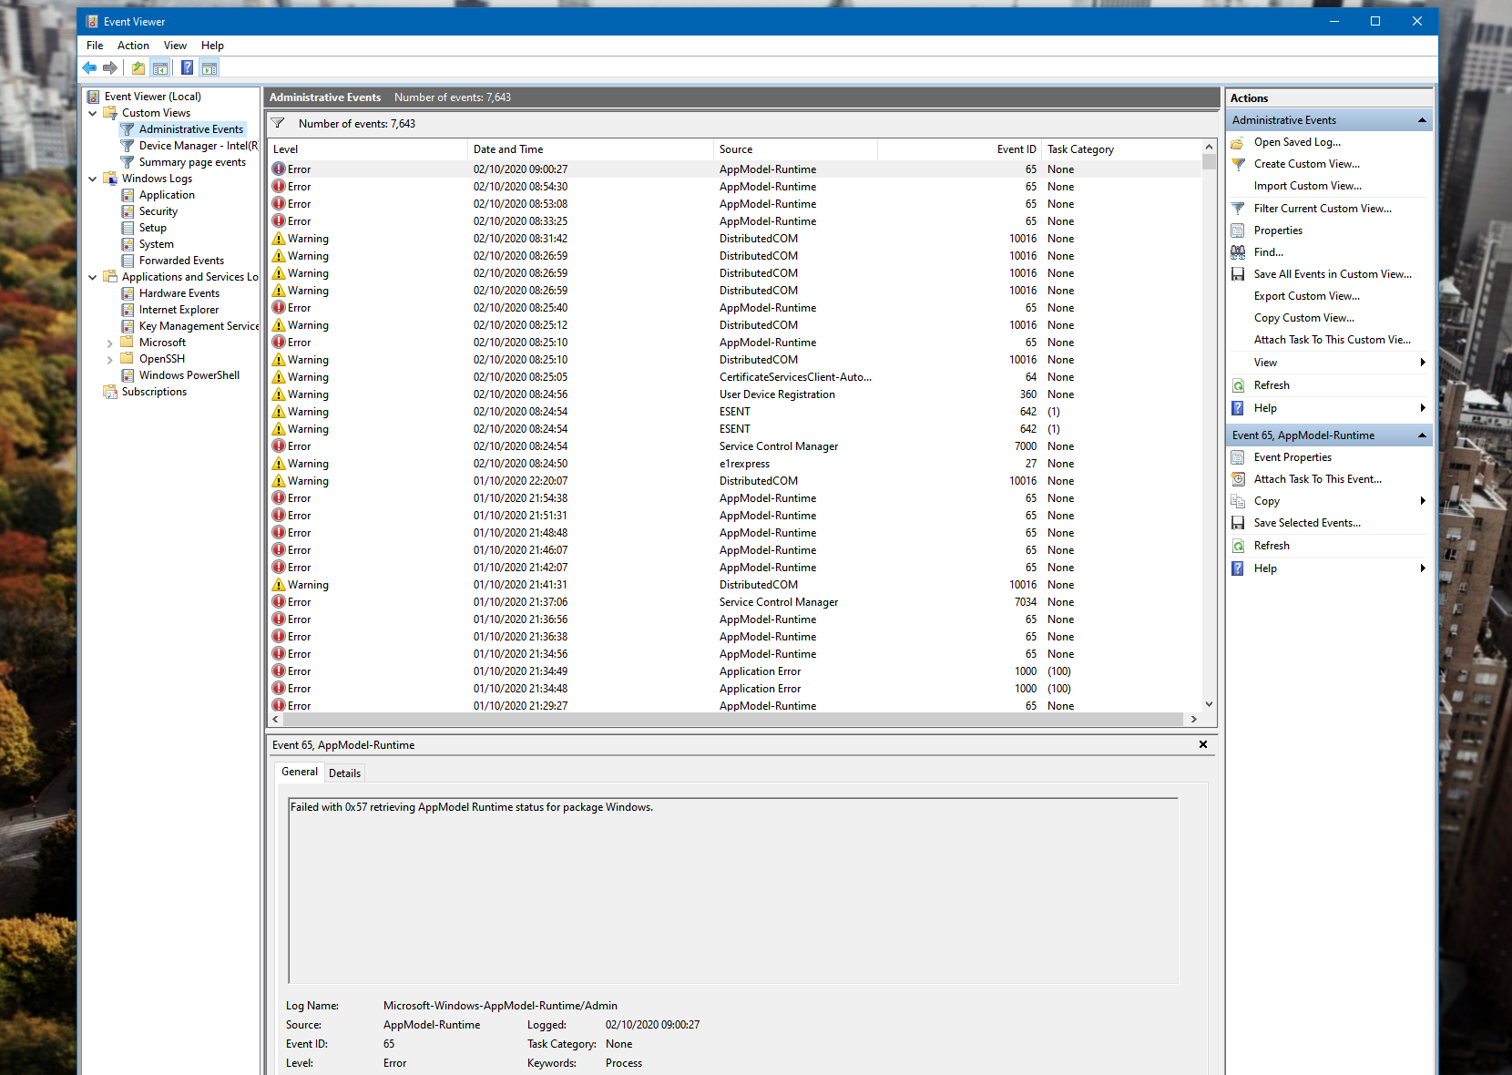Image resolution: width=1512 pixels, height=1075 pixels.
Task: Click the Find binoculars icon
Action: pos(1238,252)
